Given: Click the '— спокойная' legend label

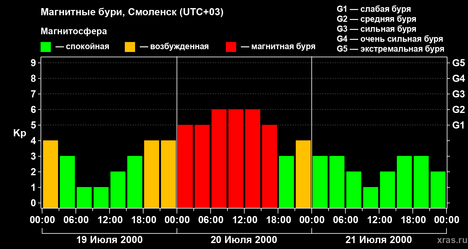Looking at the screenshot, I should click(82, 47).
